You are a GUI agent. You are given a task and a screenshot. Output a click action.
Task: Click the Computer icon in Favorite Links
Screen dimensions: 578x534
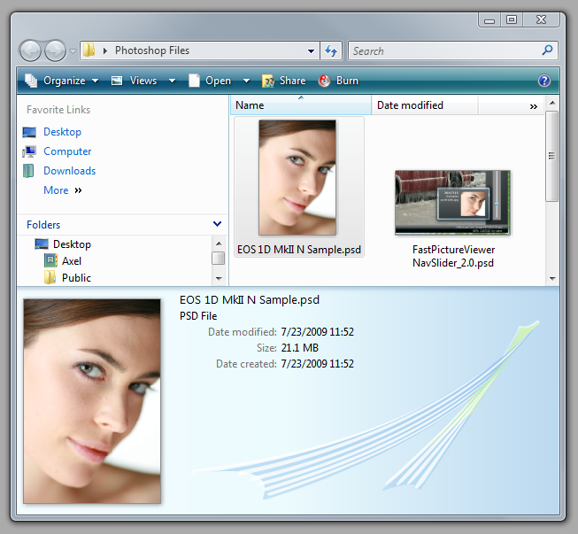[x=29, y=151]
